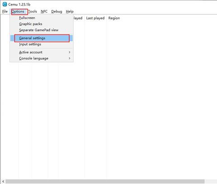Open the Help menu
Viewport: 217px width, 184px height.
click(x=70, y=11)
